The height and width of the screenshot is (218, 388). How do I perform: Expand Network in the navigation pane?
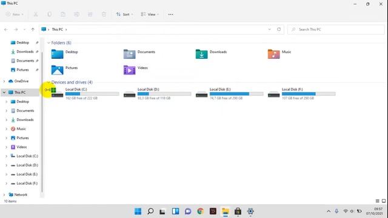pos(4,195)
